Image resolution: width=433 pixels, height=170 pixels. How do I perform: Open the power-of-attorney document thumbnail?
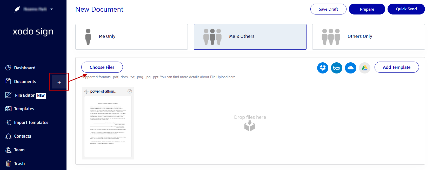pyautogui.click(x=108, y=127)
